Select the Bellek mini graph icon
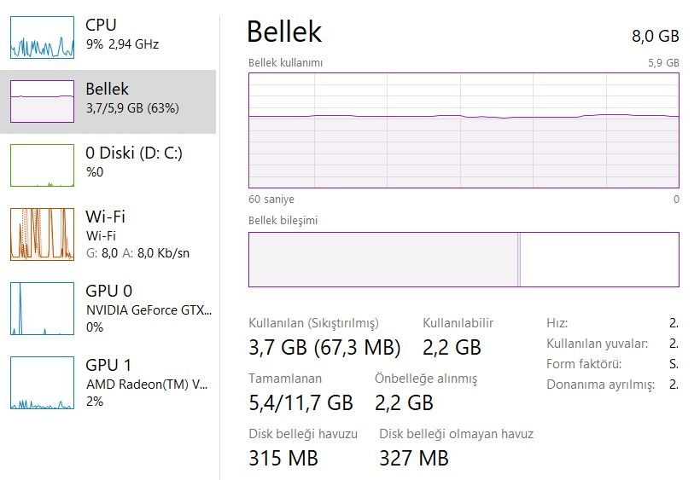The image size is (700, 480). (42, 101)
